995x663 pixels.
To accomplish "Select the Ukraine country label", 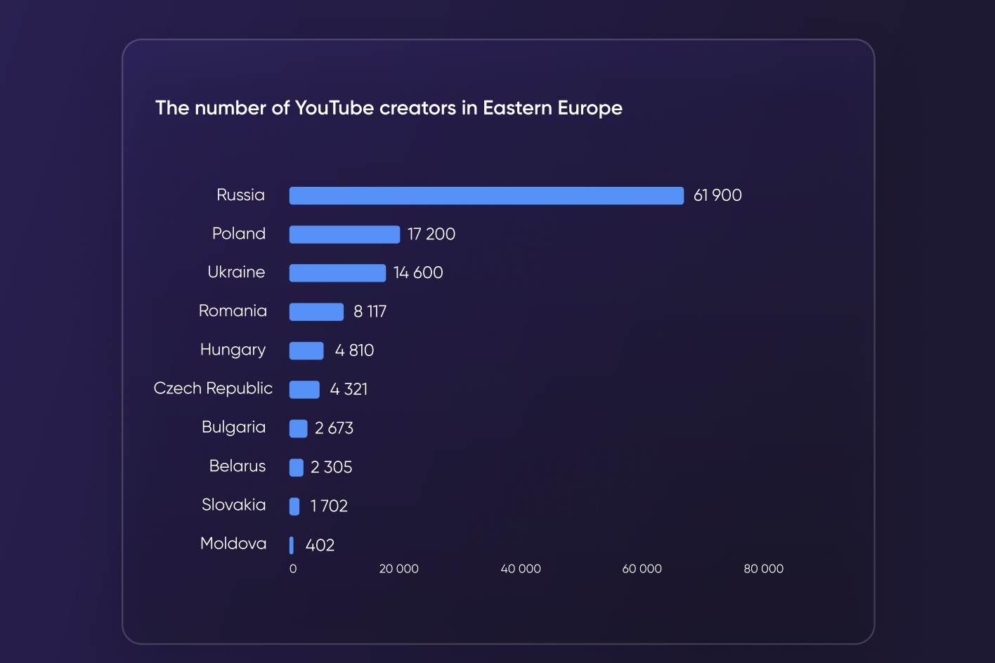I will tap(237, 272).
